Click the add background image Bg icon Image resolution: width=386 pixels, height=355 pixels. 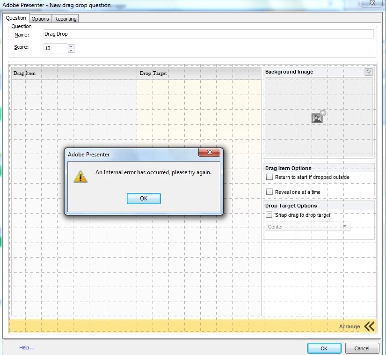pyautogui.click(x=319, y=117)
